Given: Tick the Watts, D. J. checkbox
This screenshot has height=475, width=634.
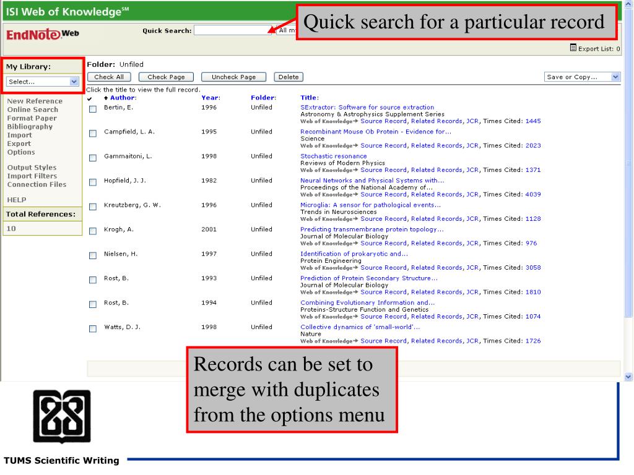Looking at the screenshot, I should tap(93, 329).
